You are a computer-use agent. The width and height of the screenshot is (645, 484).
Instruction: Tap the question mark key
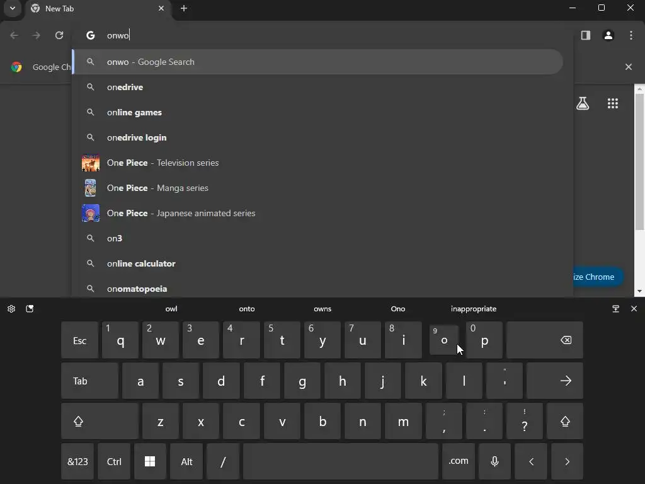tap(525, 421)
